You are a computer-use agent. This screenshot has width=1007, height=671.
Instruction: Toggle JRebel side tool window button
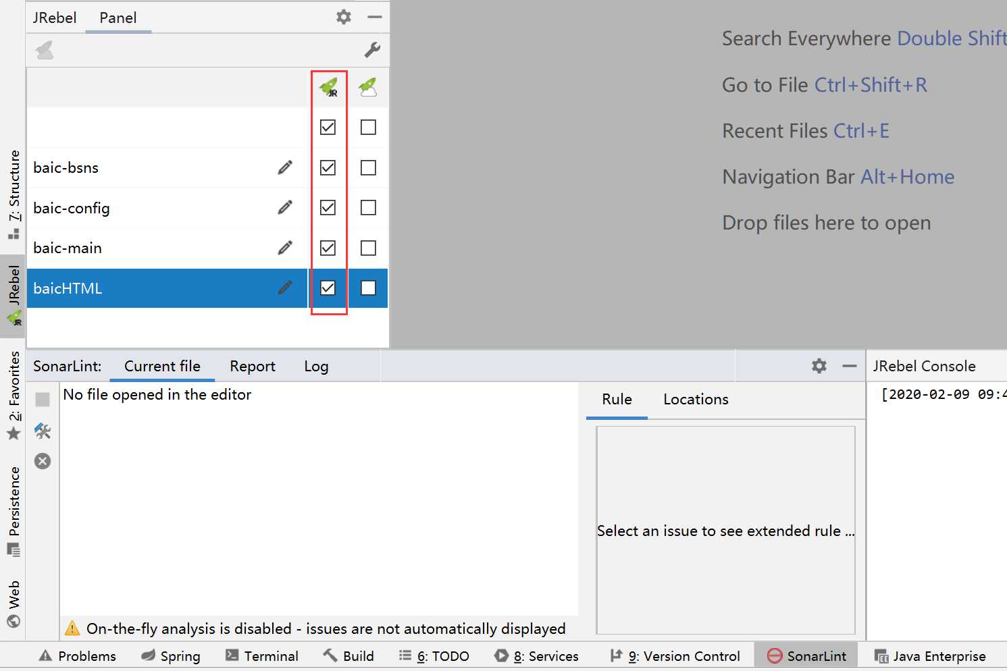14,296
